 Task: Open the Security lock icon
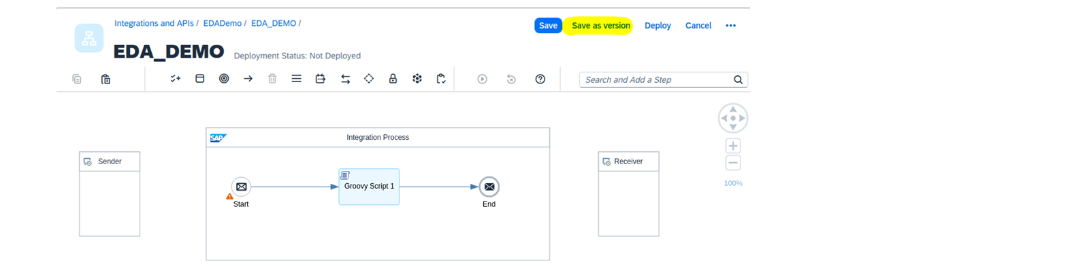[393, 79]
